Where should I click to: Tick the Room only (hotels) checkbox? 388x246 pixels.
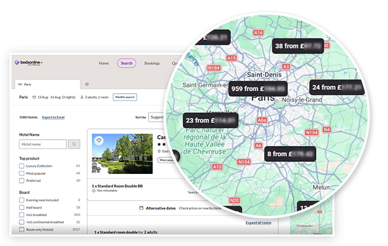coord(22,229)
